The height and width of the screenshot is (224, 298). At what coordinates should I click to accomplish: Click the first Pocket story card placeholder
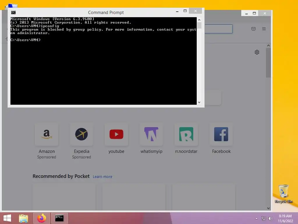[x=64, y=197]
